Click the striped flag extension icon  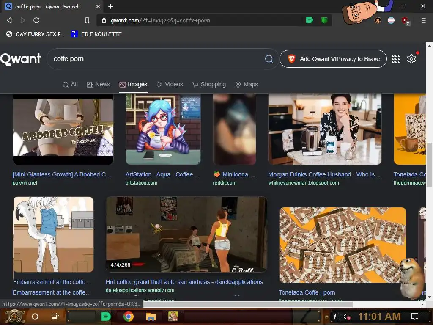(x=391, y=20)
